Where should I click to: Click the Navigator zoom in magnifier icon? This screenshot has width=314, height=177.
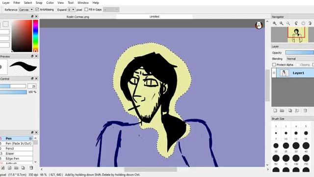tap(275, 24)
